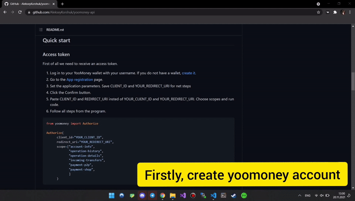The height and width of the screenshot is (201, 355).
Task: Click the "incoming-transfers" scope string
Action: pyautogui.click(x=87, y=160)
